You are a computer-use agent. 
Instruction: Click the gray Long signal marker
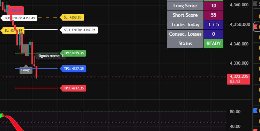[x=26, y=70]
